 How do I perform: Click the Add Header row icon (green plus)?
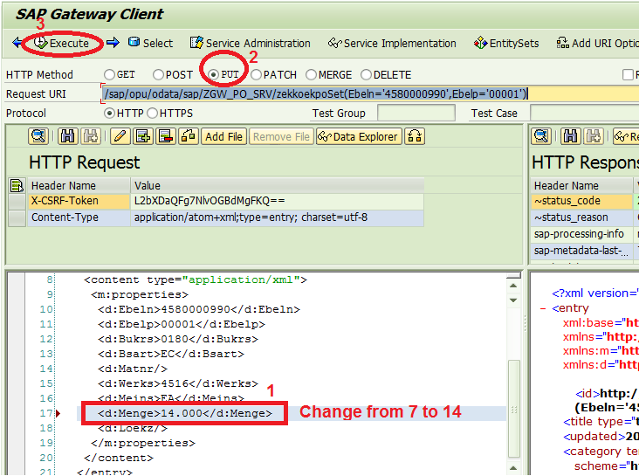142,136
